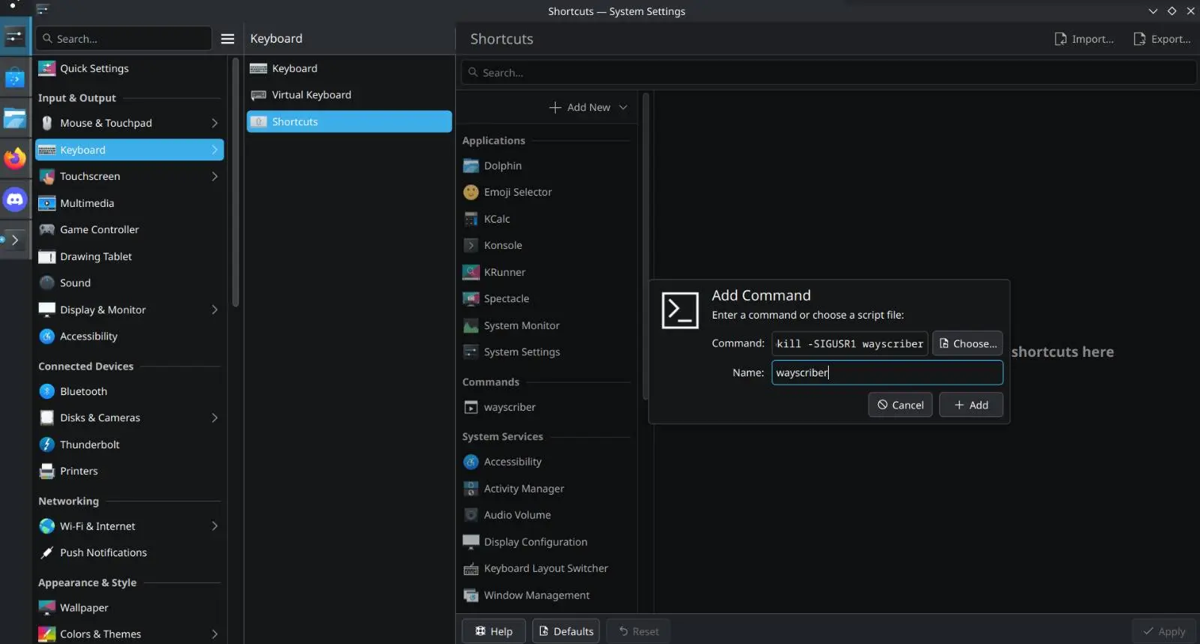Select Emoji Selector in shortcuts list
Image resolution: width=1200 pixels, height=644 pixels.
[x=547, y=192]
